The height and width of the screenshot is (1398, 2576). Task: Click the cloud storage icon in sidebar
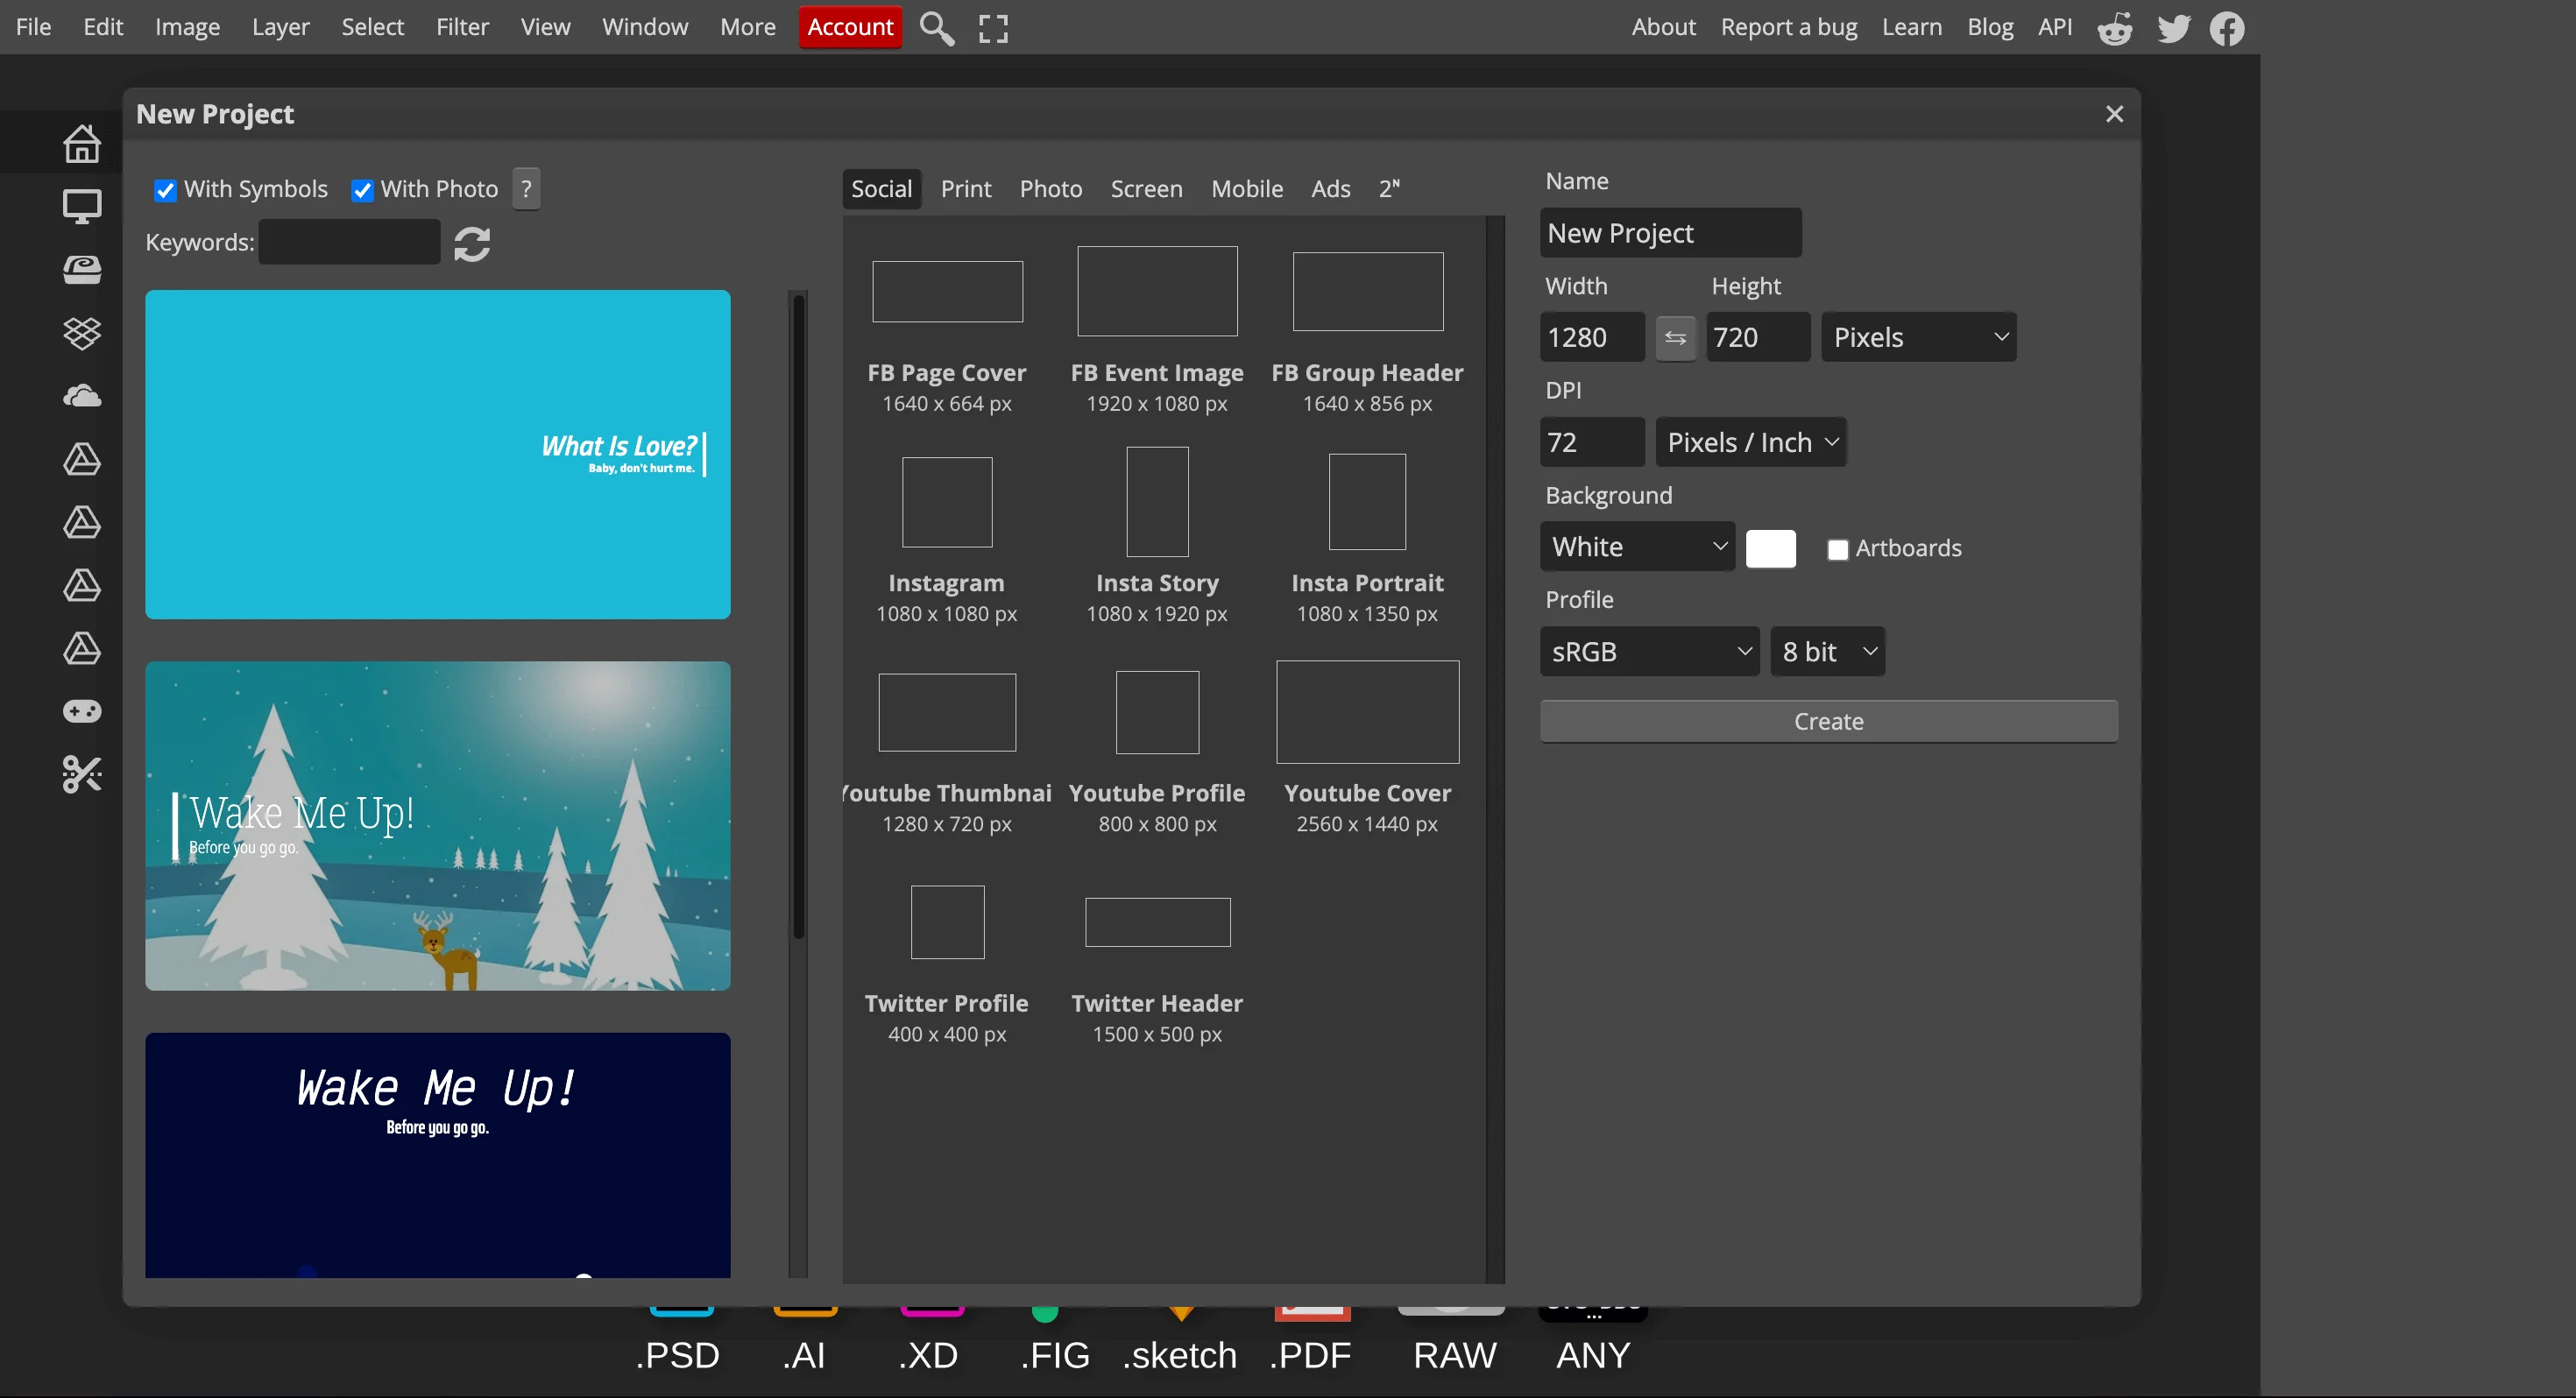(x=82, y=396)
